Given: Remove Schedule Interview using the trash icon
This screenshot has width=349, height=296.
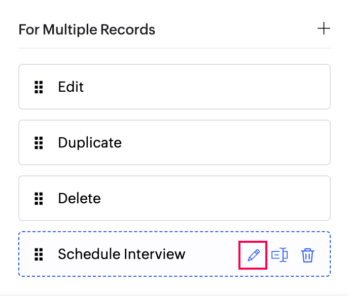Looking at the screenshot, I should coord(307,255).
